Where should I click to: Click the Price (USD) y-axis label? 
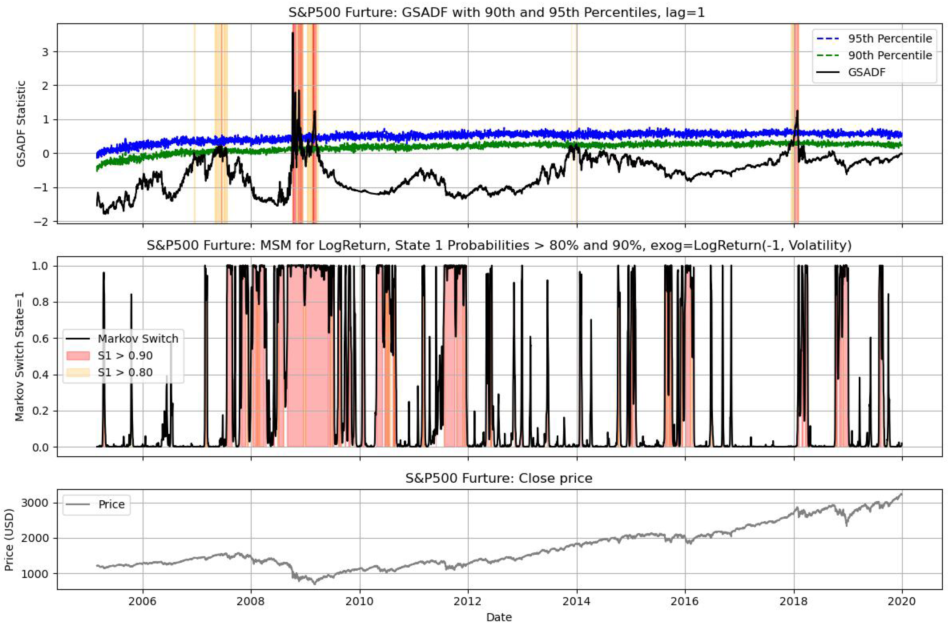[9, 540]
